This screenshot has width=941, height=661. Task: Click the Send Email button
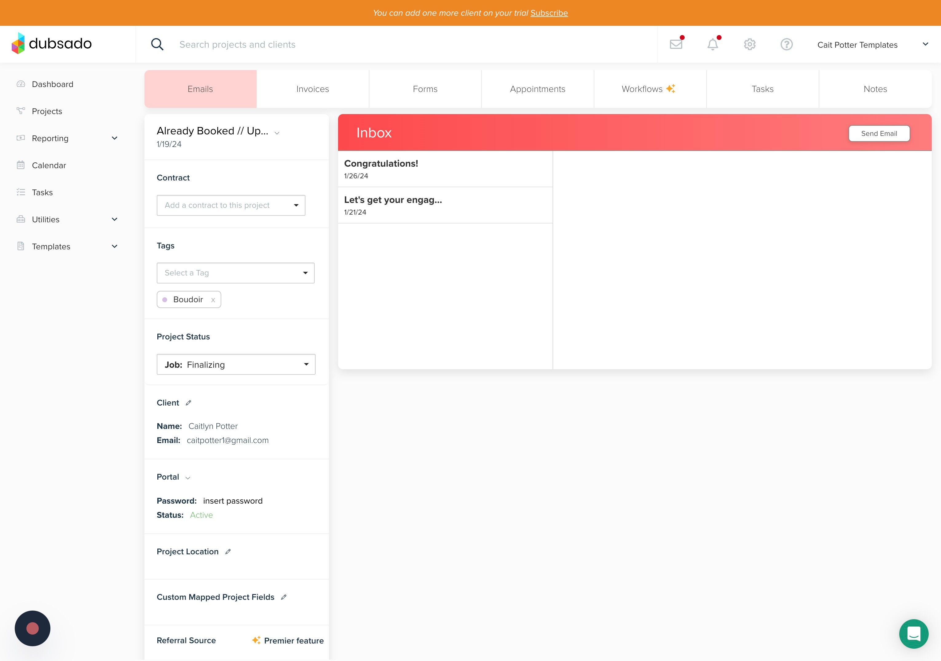tap(879, 134)
